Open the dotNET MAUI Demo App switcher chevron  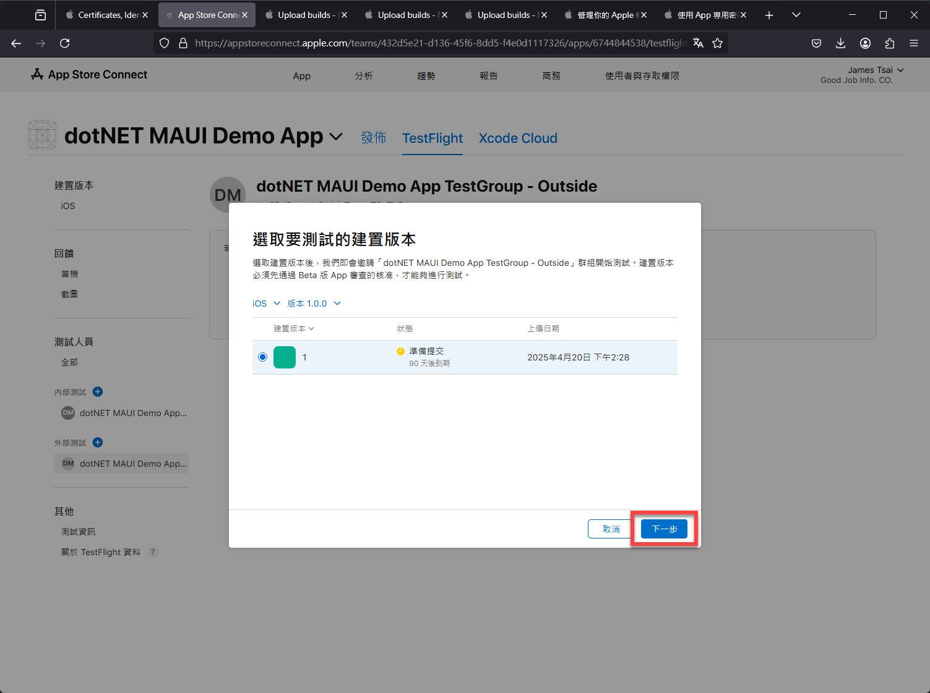[x=336, y=136]
